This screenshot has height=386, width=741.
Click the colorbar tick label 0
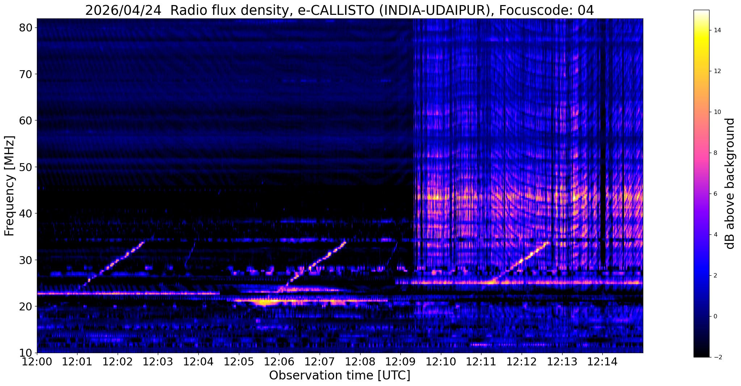715,317
